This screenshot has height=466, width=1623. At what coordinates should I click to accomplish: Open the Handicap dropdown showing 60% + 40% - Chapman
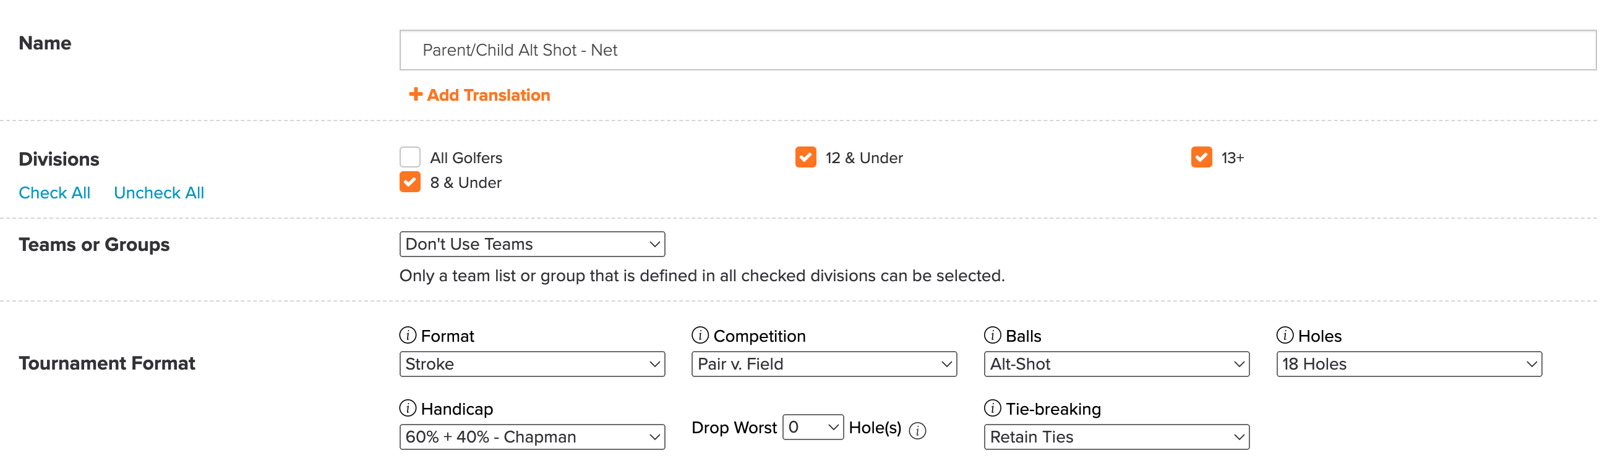pyautogui.click(x=533, y=437)
